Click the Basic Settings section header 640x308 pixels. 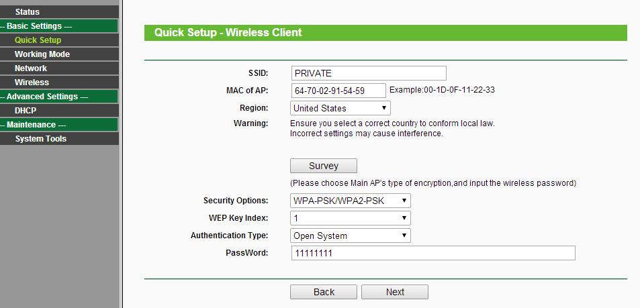(x=59, y=26)
